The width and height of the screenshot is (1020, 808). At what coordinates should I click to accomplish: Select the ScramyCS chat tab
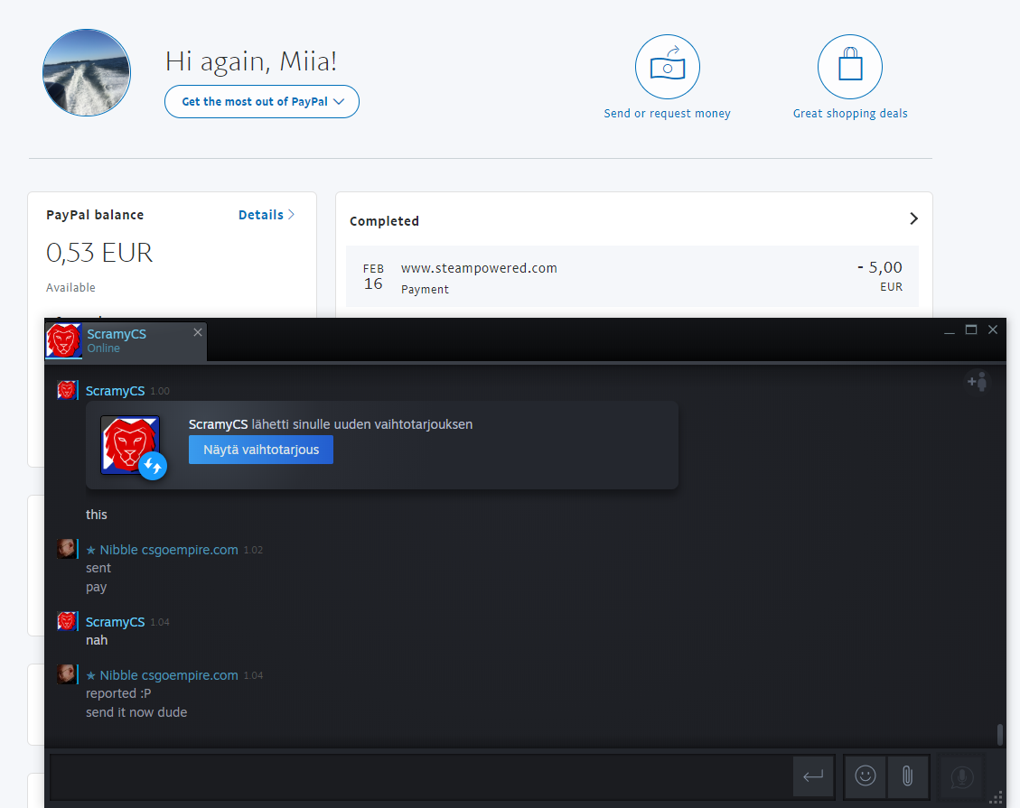126,340
